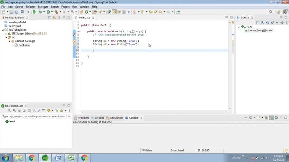Image resolution: width=289 pixels, height=162 pixels.
Task: Select Part1.java in Package Explorer
Action: 24,45
